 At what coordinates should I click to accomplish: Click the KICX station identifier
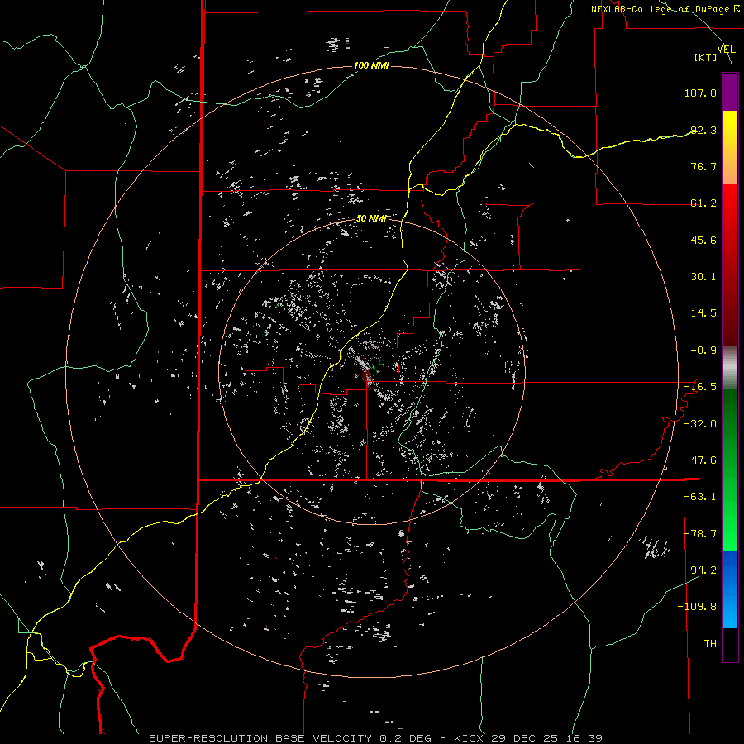(x=470, y=738)
